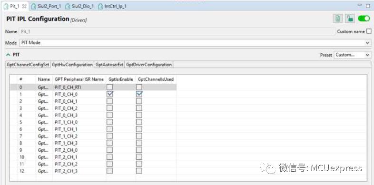Viewport: 374px width, 185px height.
Task: Enable GptIsrEnable for PIT_0_CH_RTI
Action: (110, 87)
